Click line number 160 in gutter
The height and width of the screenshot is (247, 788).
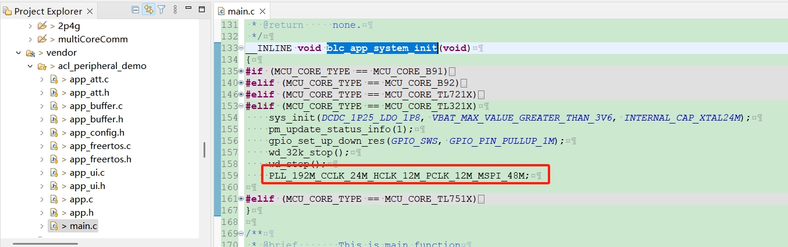(230, 187)
